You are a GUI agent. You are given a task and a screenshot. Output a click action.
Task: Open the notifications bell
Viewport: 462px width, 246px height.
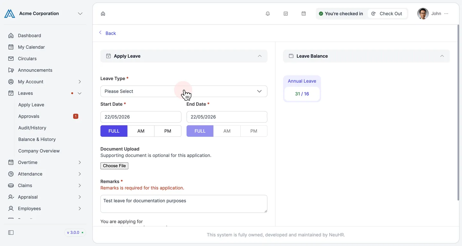268,13
